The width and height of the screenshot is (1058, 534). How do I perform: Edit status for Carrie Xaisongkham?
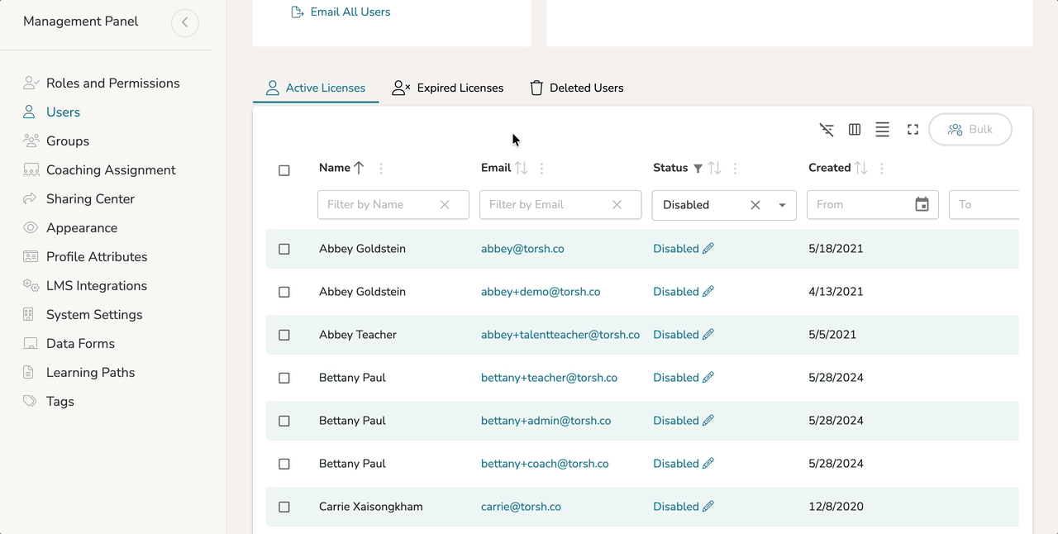coord(708,507)
